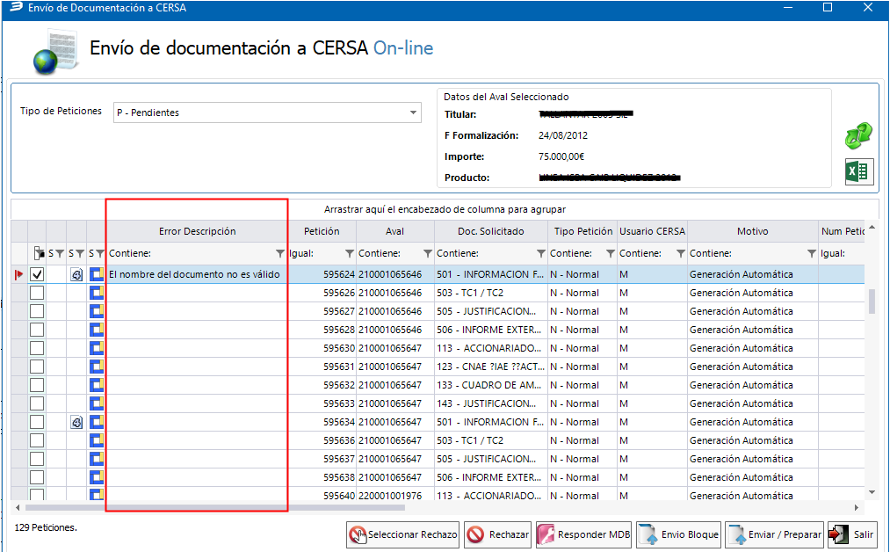Check the checkbox for petition 595626
The height and width of the screenshot is (552, 890).
click(37, 293)
